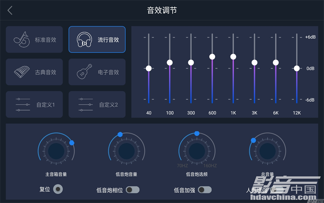Click the 12K equalizer slider handle
The width and height of the screenshot is (324, 203).
pos(297,68)
